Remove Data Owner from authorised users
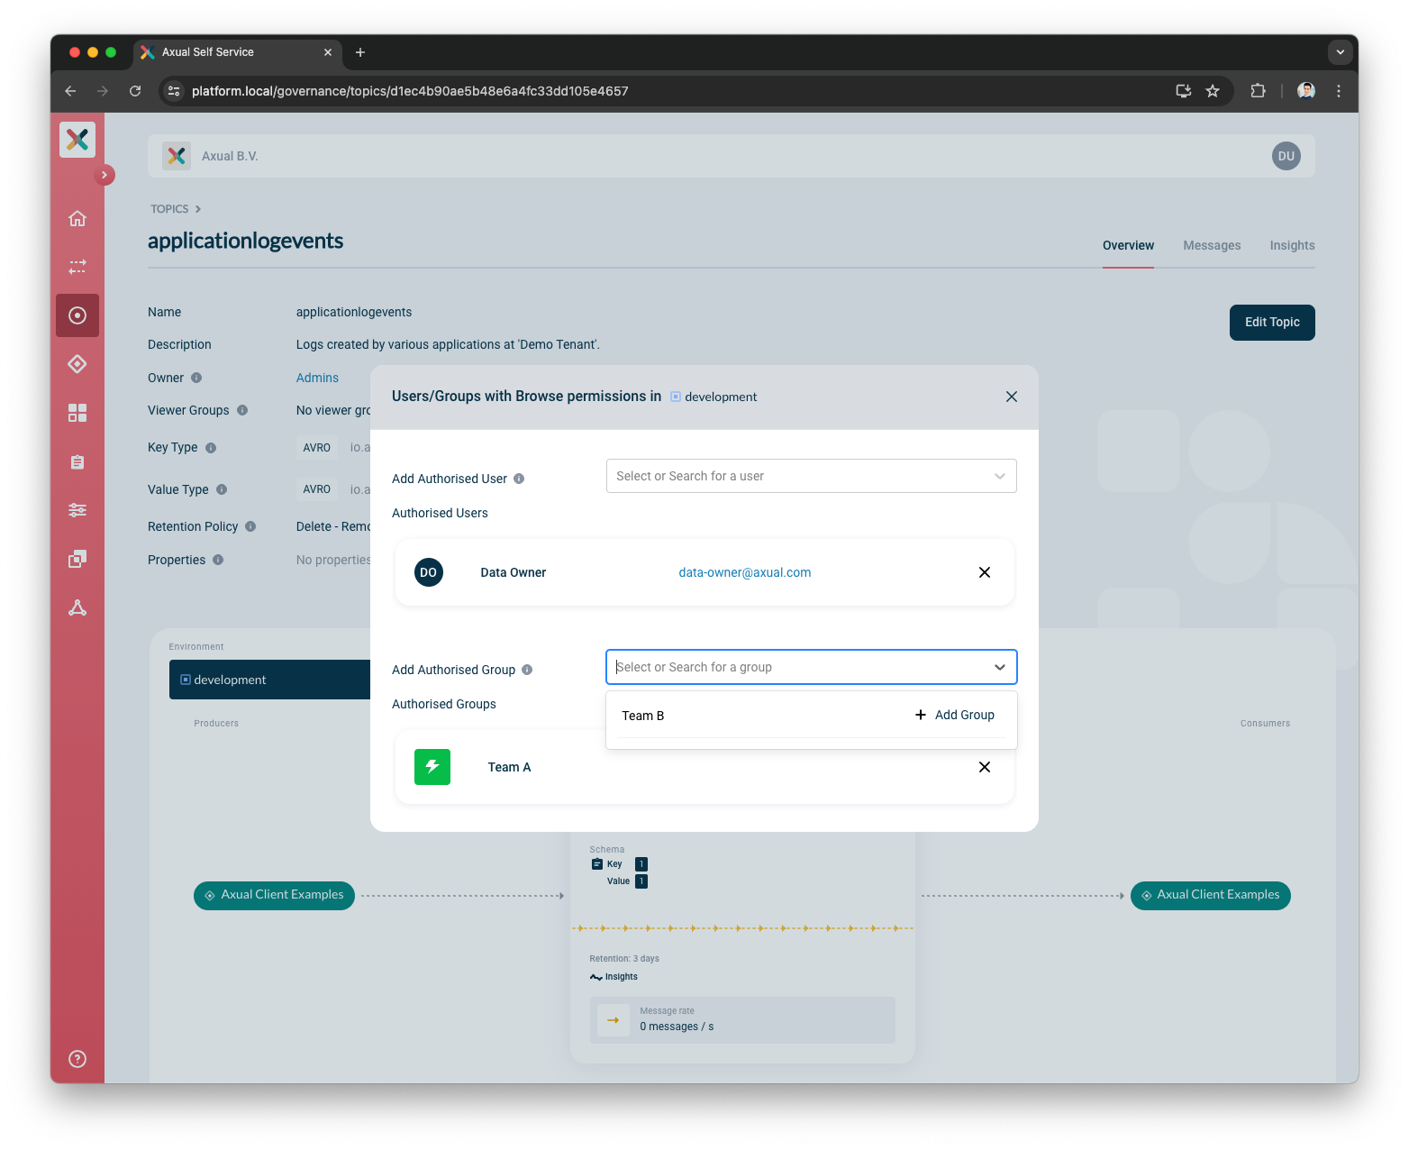The image size is (1409, 1150). 985,572
